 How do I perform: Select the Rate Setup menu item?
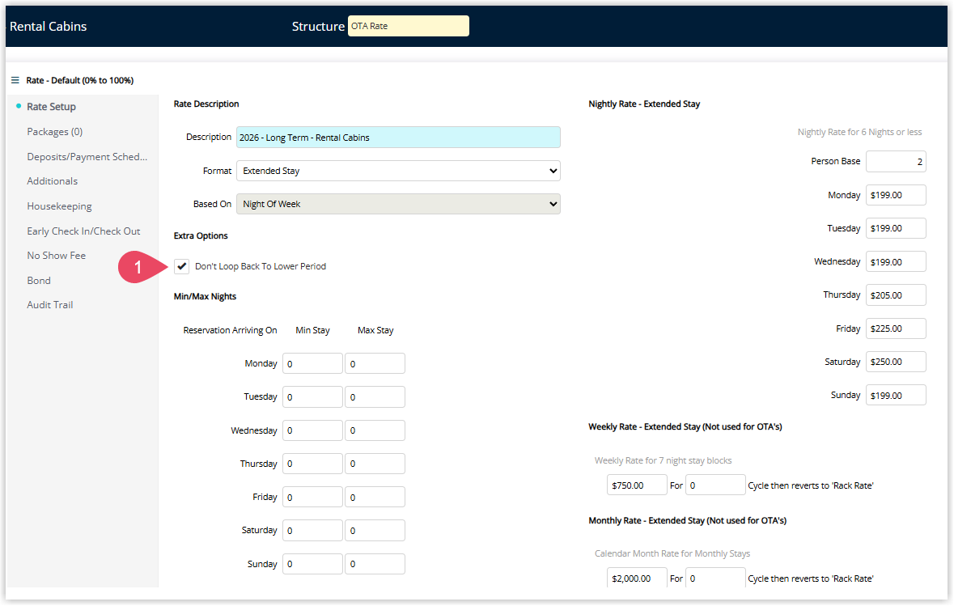(51, 107)
